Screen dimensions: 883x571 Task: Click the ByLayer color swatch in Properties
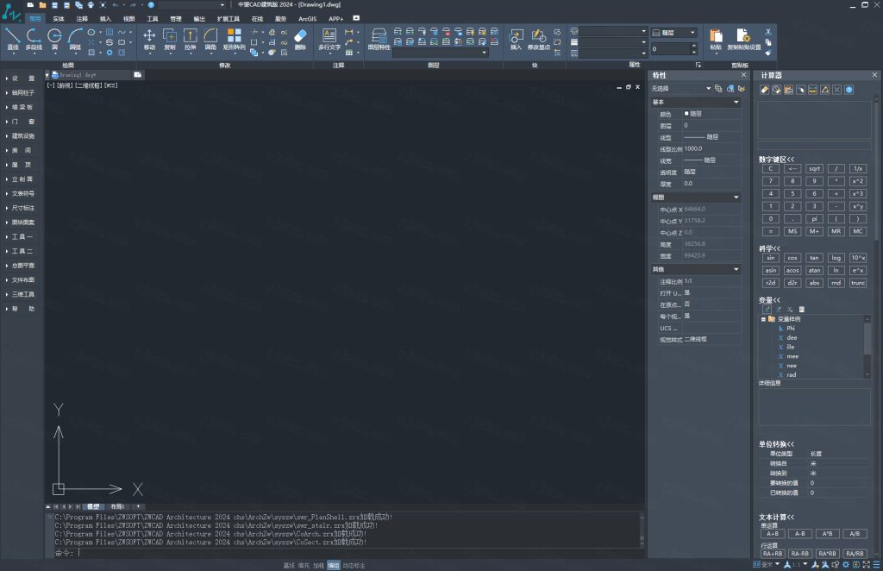(687, 114)
